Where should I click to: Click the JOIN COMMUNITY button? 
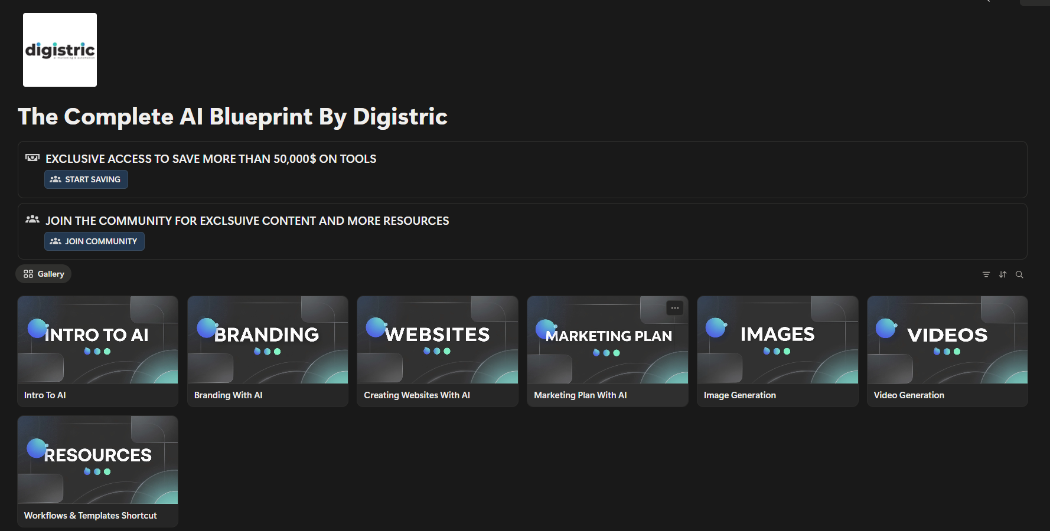[x=94, y=241]
